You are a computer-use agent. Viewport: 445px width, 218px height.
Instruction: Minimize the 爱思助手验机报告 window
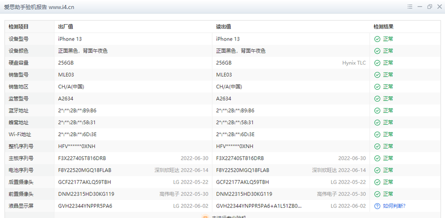[420, 7]
